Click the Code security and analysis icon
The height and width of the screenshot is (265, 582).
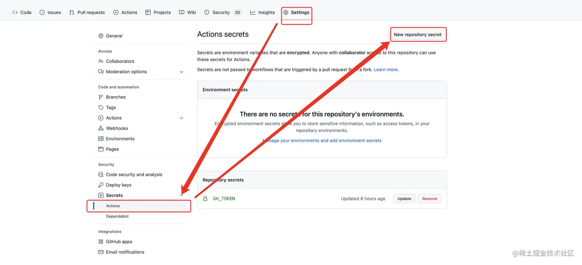(101, 174)
